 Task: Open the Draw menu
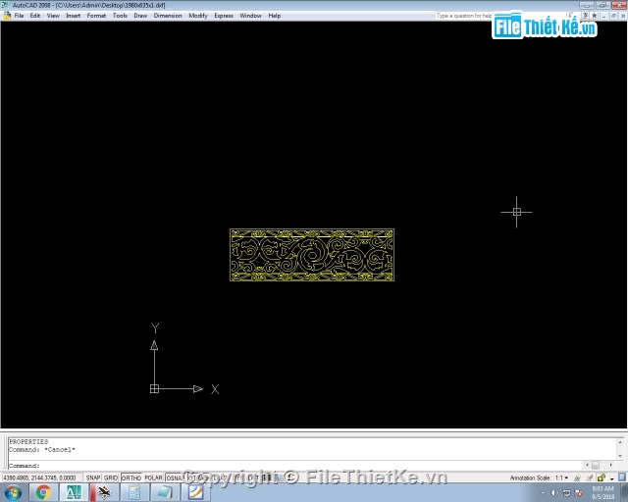140,16
